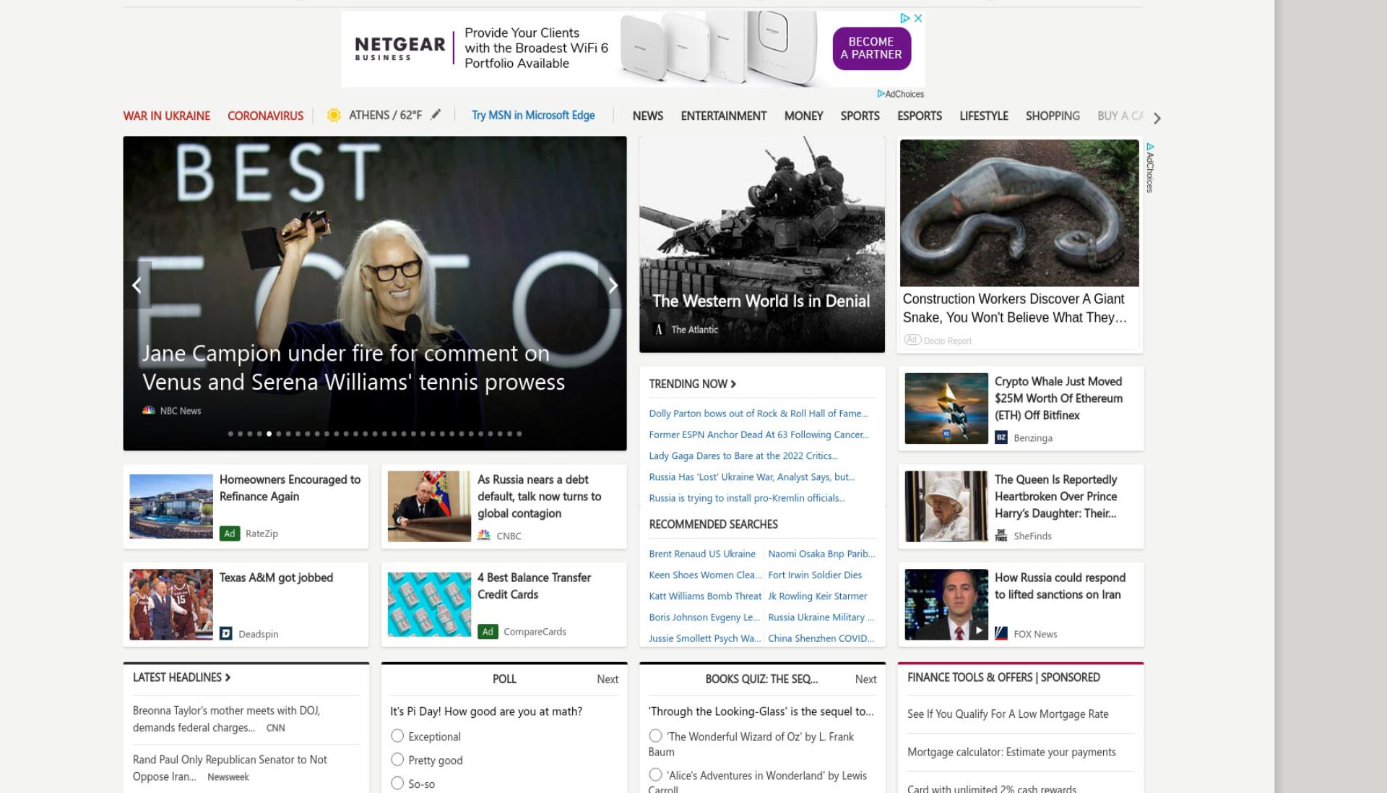Click Become a Partner button
The image size is (1387, 793).
tap(871, 48)
